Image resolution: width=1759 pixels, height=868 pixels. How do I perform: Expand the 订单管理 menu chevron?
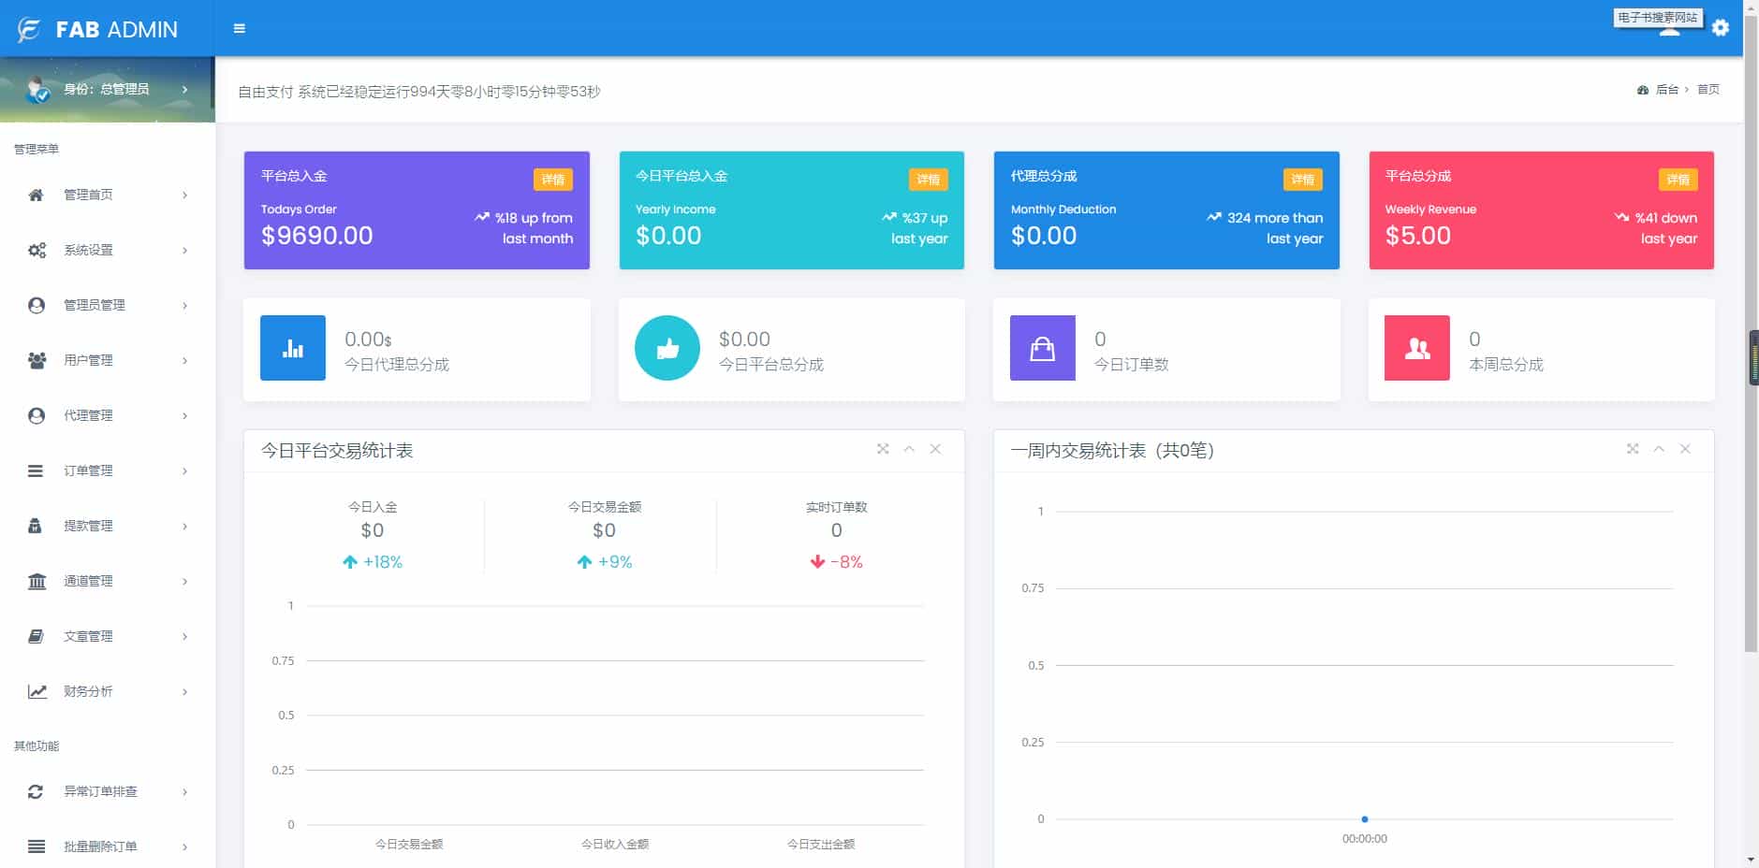pyautogui.click(x=185, y=470)
